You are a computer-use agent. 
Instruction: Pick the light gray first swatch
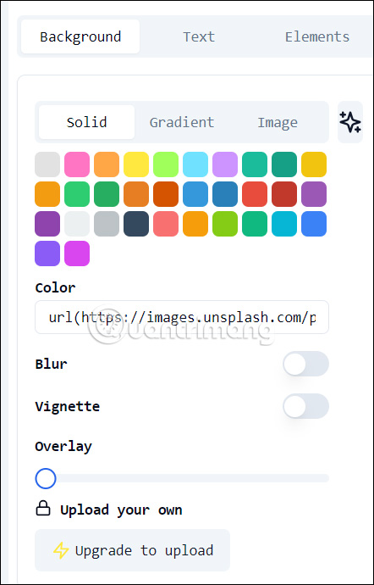[x=47, y=164]
